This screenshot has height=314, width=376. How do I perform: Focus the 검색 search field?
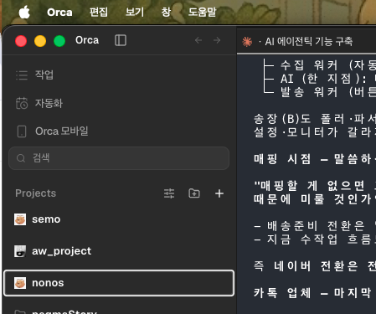(119, 158)
